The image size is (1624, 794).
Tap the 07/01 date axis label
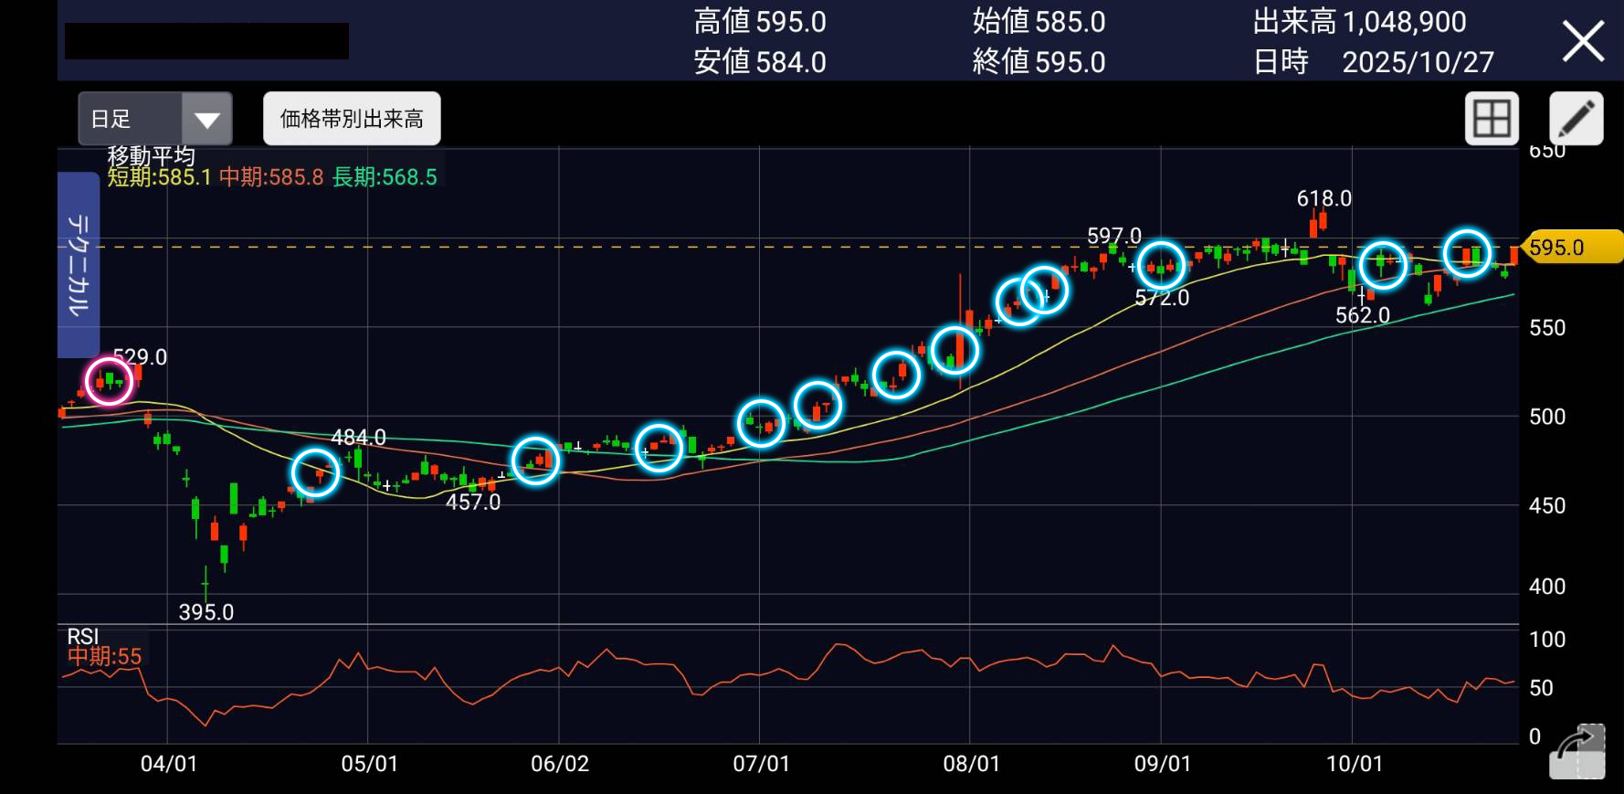(762, 764)
